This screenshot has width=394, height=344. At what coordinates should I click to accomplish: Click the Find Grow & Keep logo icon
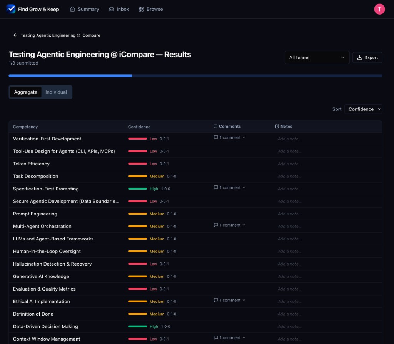point(11,9)
